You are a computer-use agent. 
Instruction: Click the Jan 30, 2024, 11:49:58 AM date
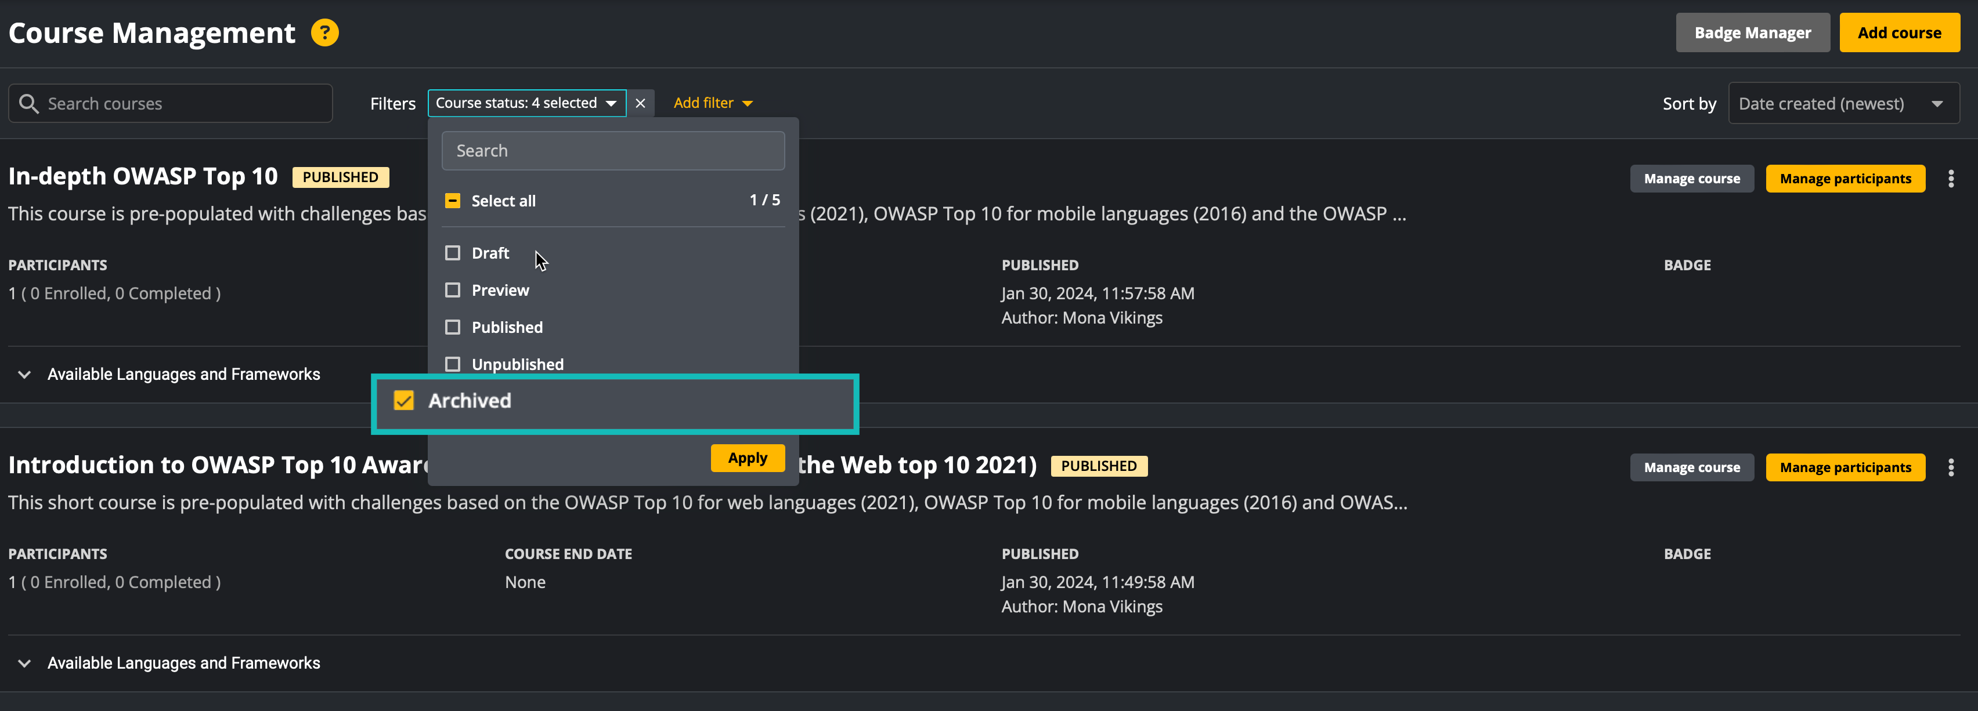pos(1098,583)
